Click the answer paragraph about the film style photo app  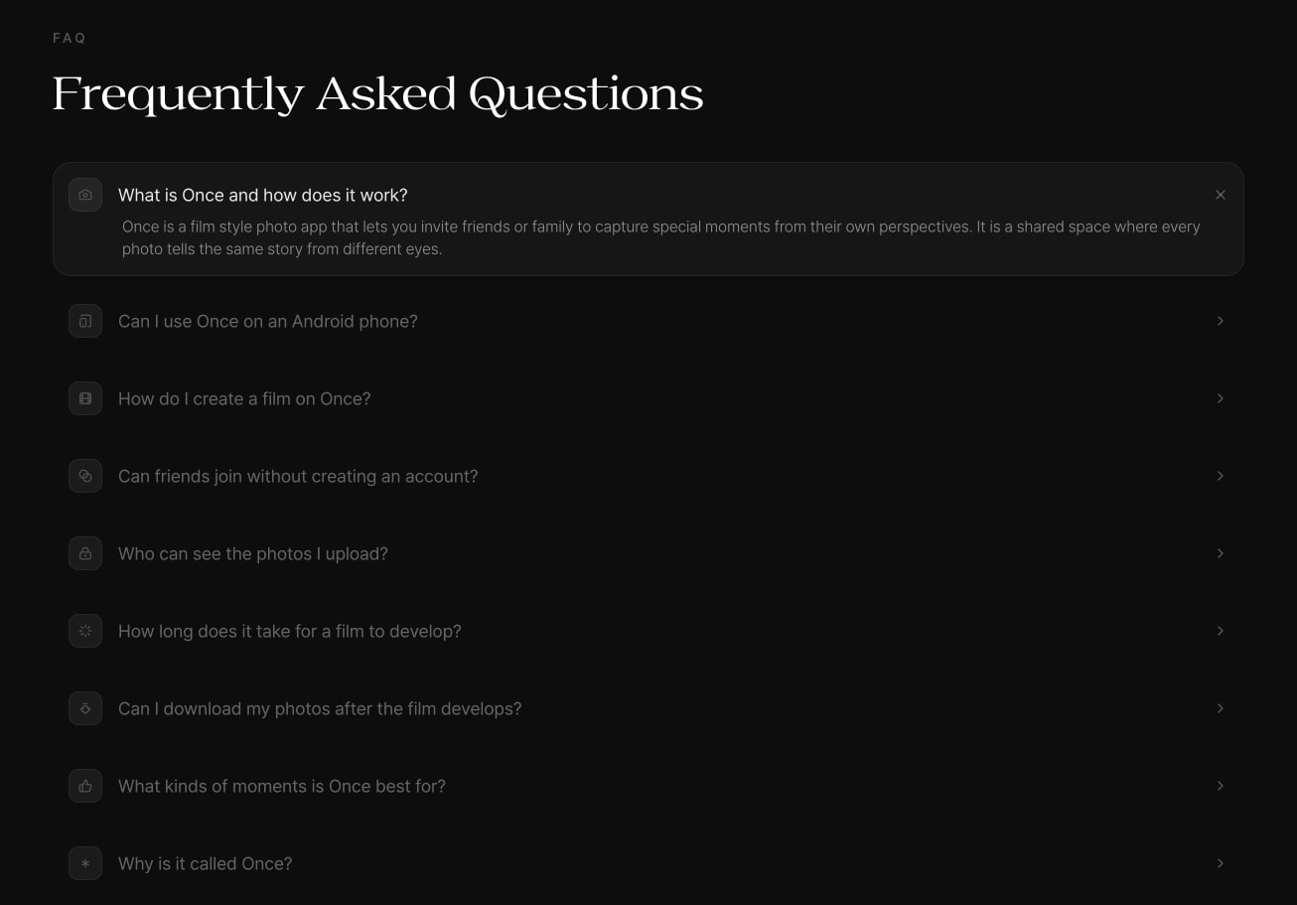[x=661, y=238]
